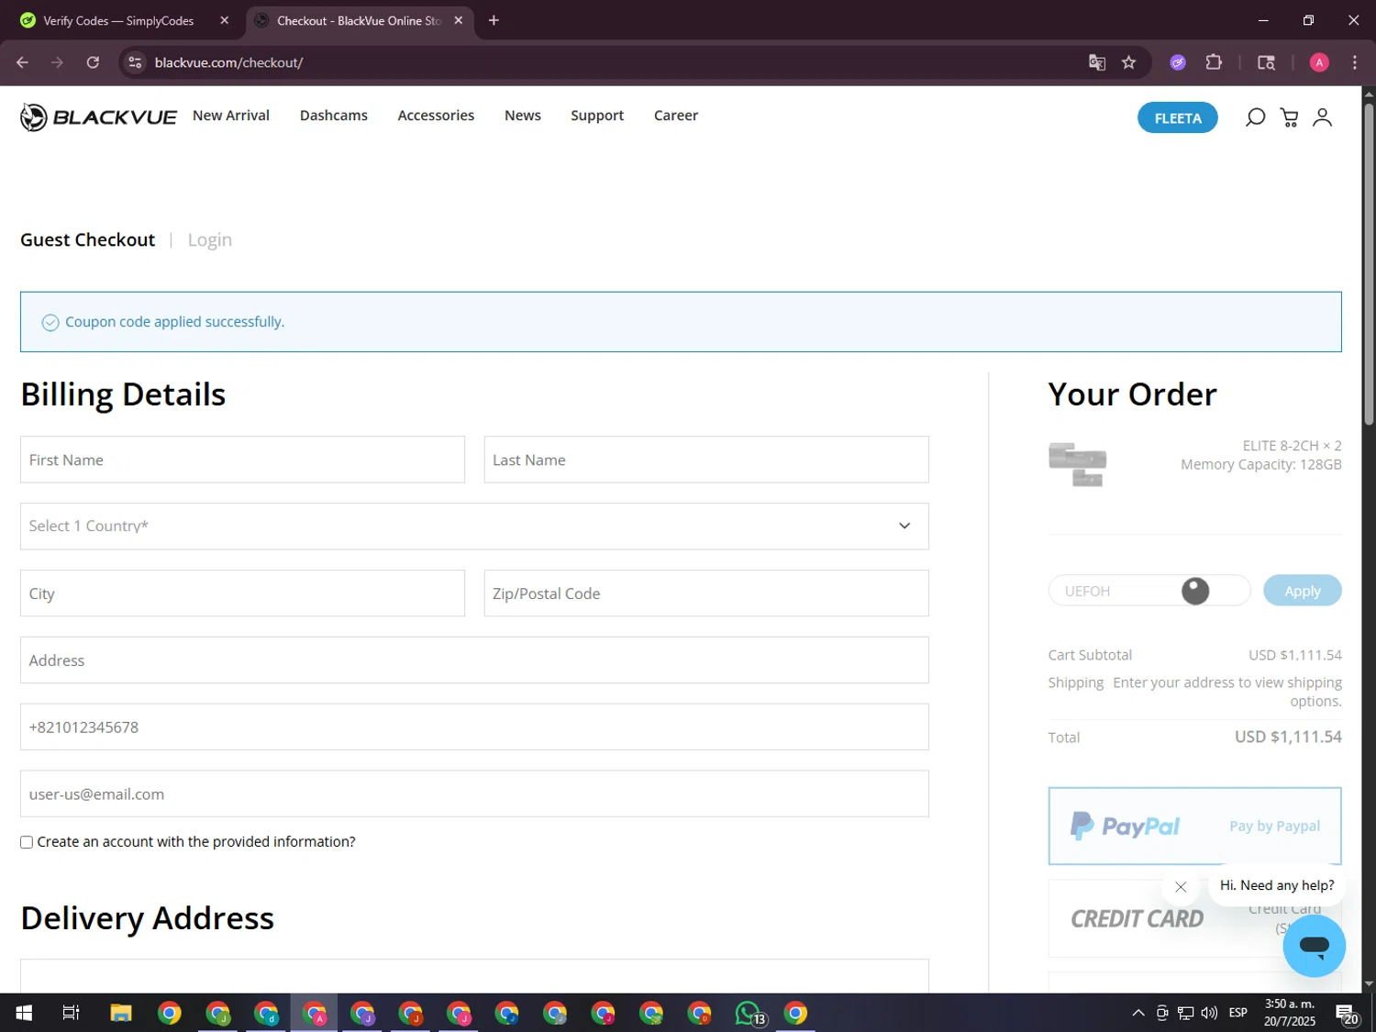Open the translate page icon
Viewport: 1376px width, 1032px height.
click(x=1096, y=62)
